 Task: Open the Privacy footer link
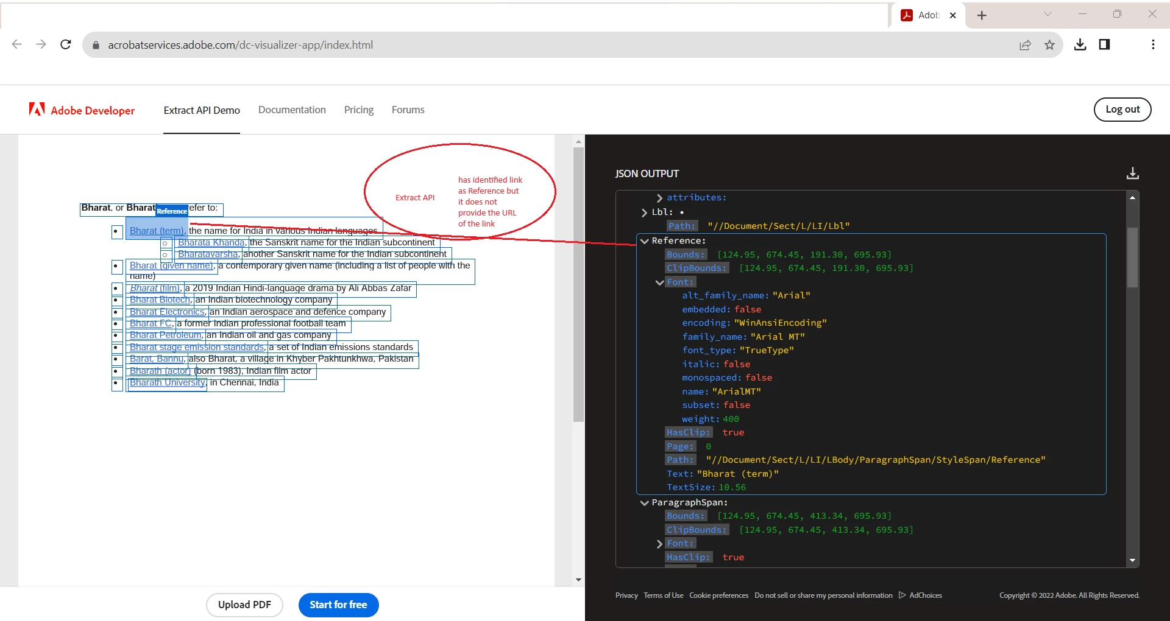626,595
